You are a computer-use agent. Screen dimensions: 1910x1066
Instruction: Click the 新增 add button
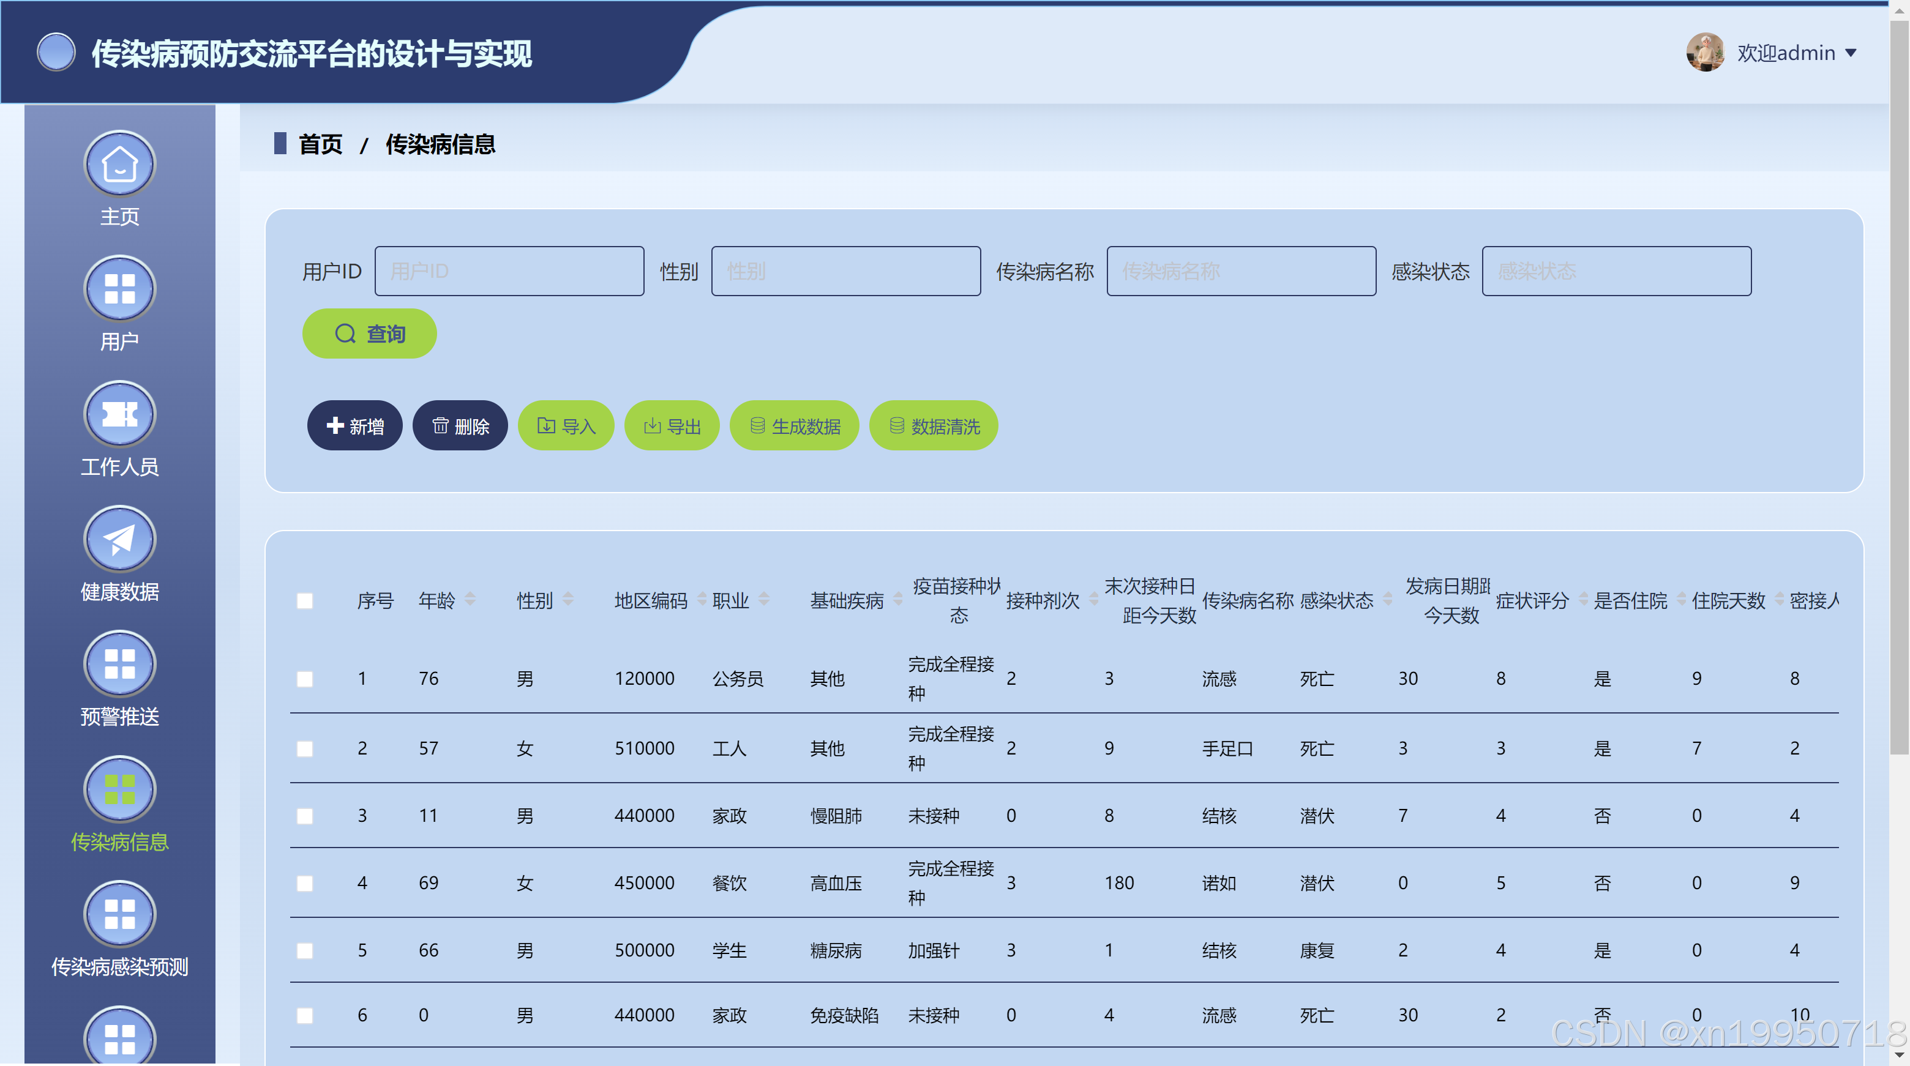[354, 425]
